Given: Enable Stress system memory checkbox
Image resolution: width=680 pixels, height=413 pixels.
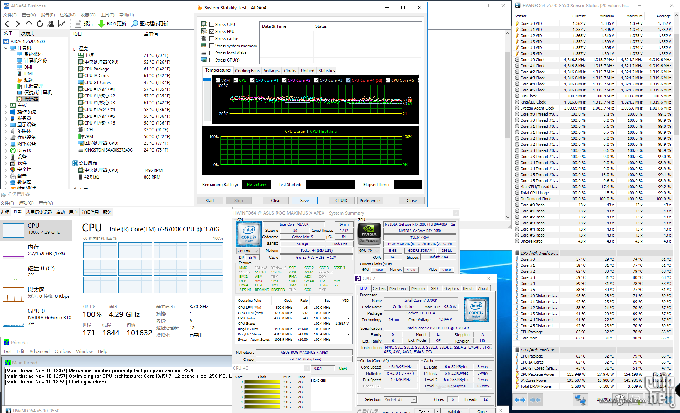Looking at the screenshot, I should [x=212, y=46].
